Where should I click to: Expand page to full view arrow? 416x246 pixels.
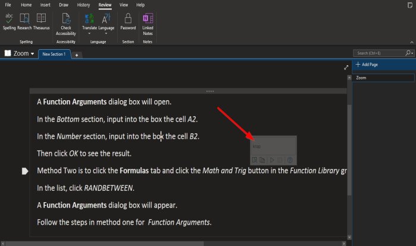pyautogui.click(x=346, y=68)
